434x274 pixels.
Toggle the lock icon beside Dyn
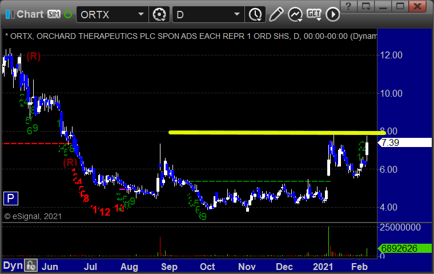tap(31, 265)
